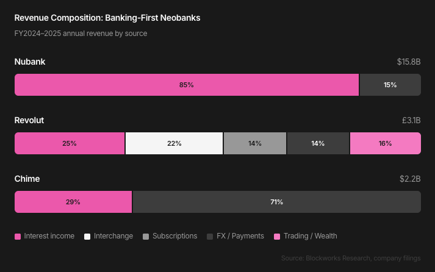Screen dimensions: 435x272
Task: Select Revolut 22% interchange segment
Action: click(174, 143)
